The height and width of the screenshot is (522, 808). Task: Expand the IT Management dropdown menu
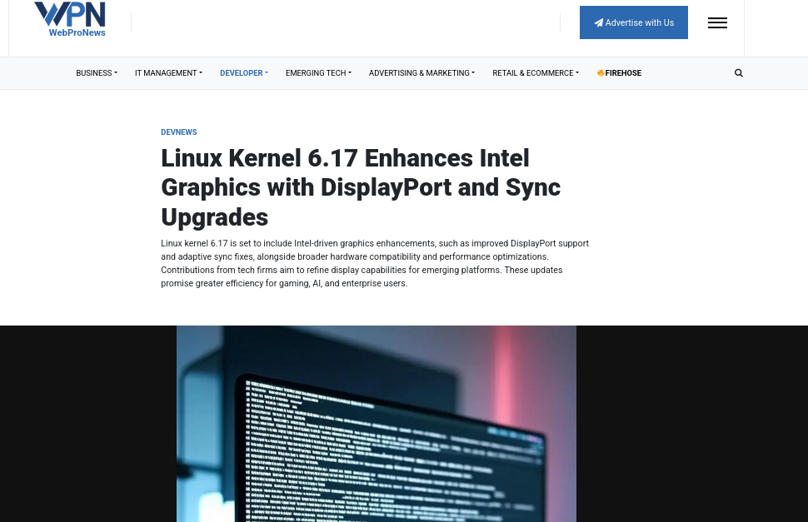168,73
